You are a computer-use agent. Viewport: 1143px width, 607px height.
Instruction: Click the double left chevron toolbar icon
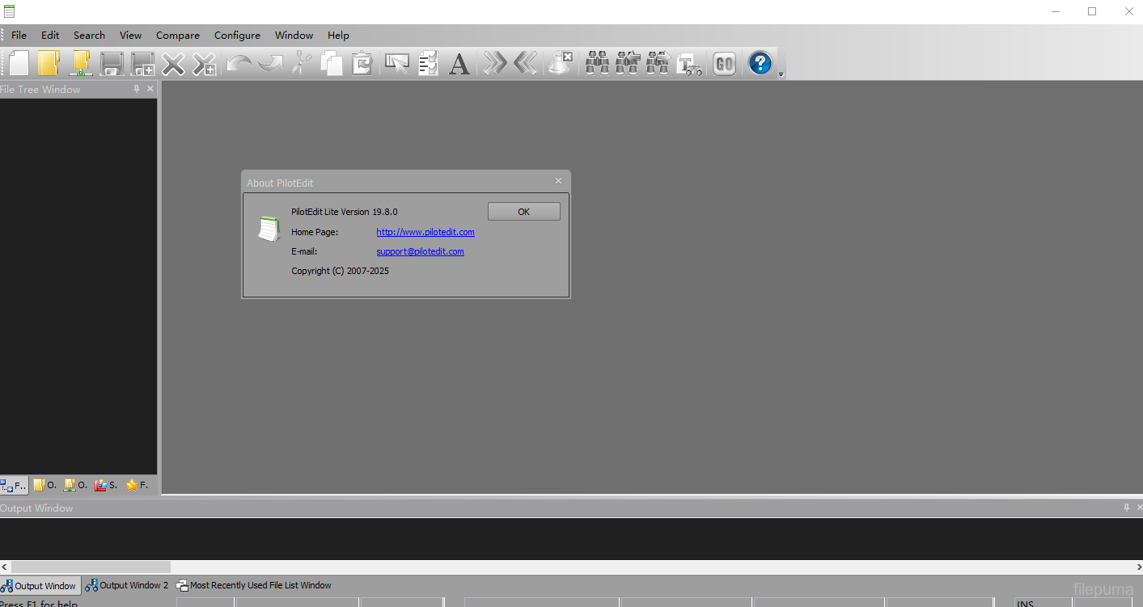[x=526, y=63]
